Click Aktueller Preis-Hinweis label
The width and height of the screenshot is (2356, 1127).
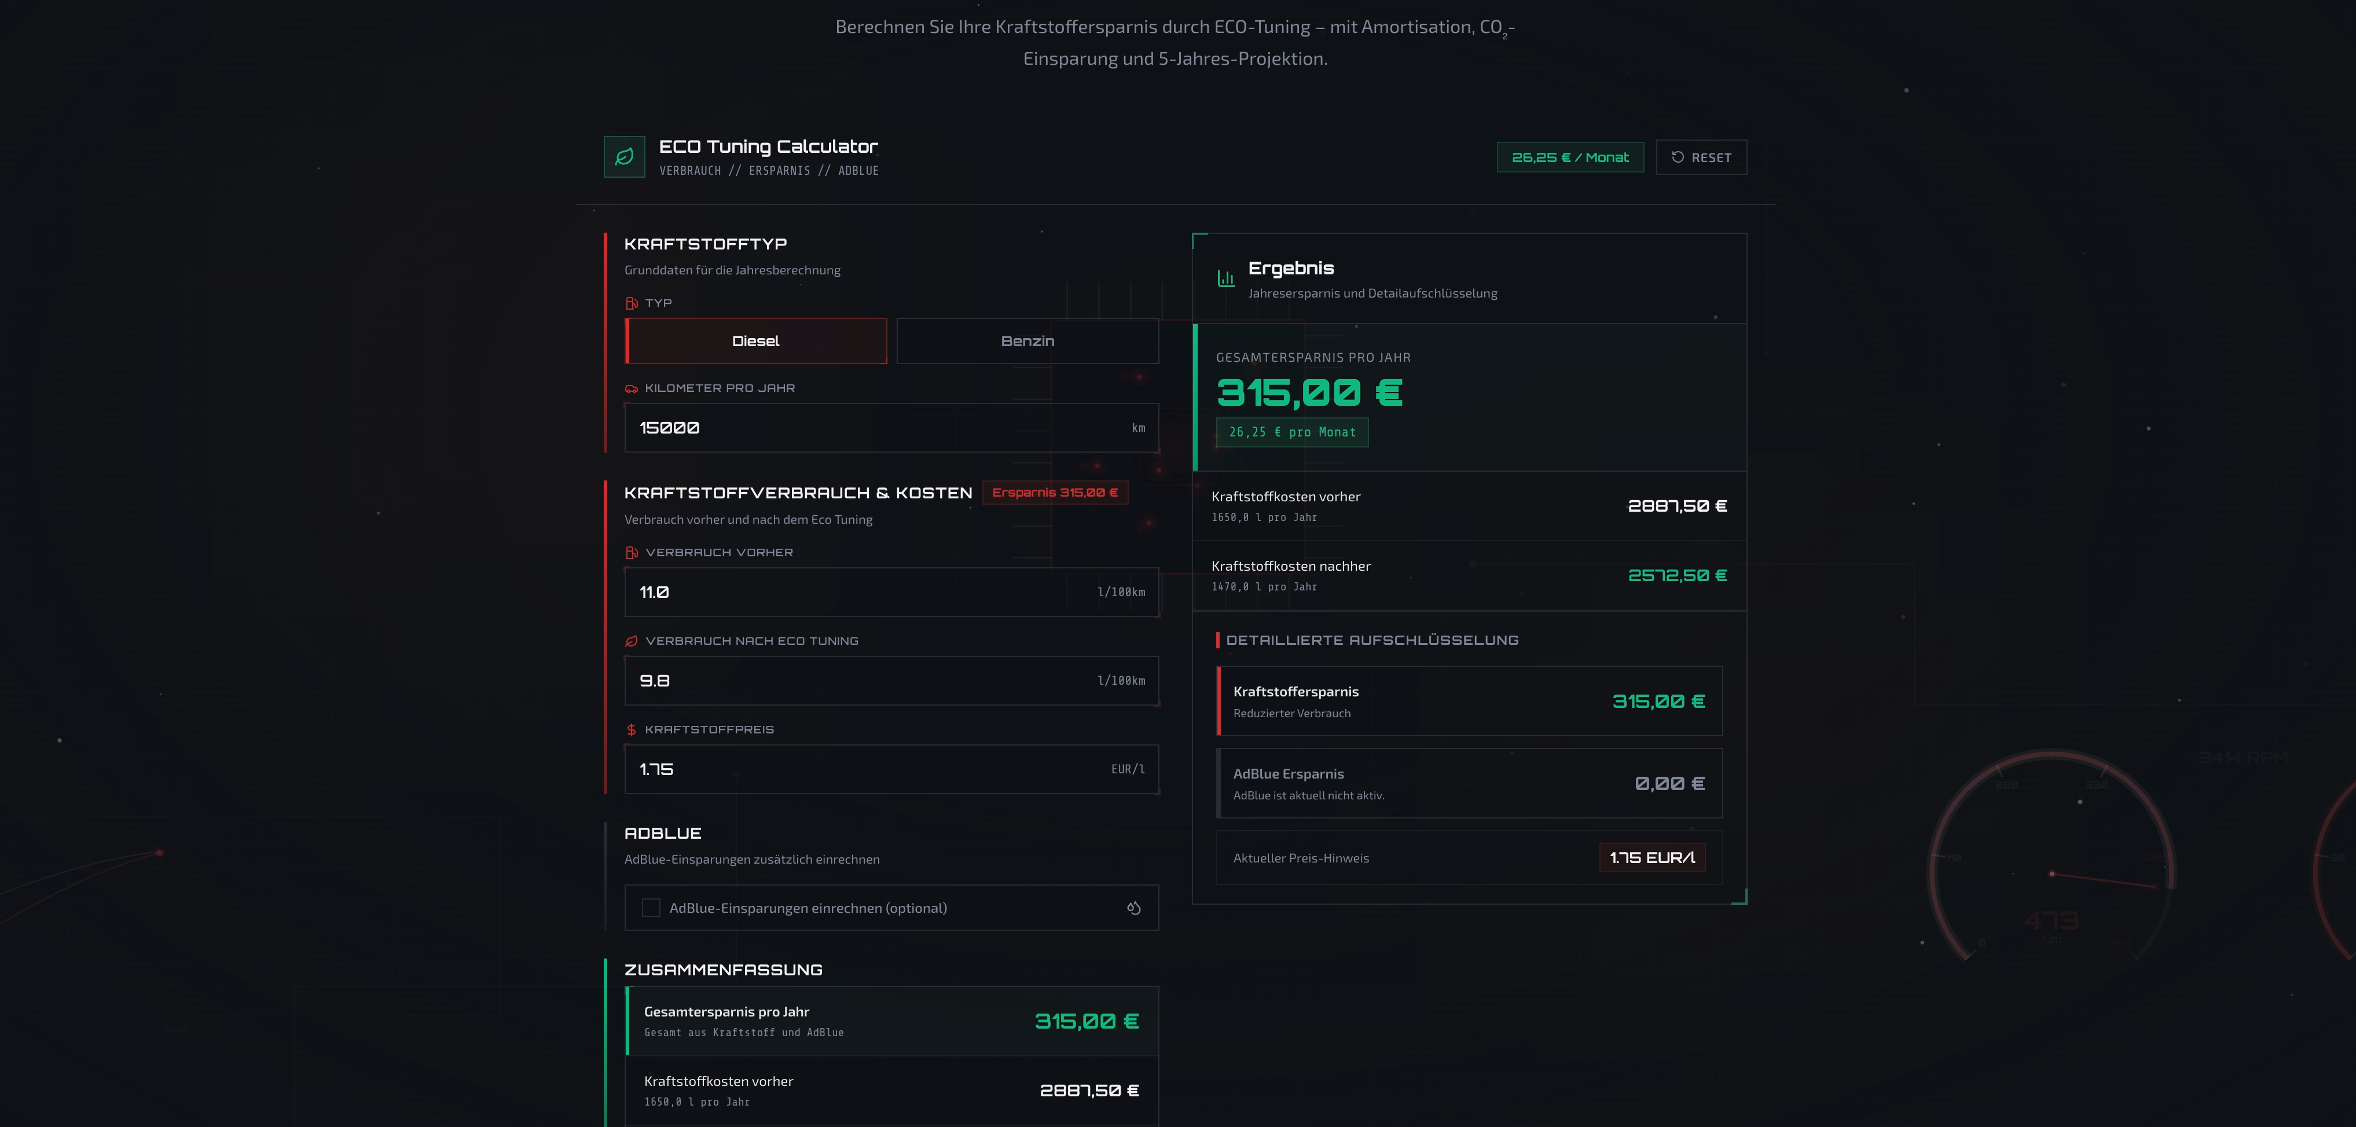pos(1301,858)
